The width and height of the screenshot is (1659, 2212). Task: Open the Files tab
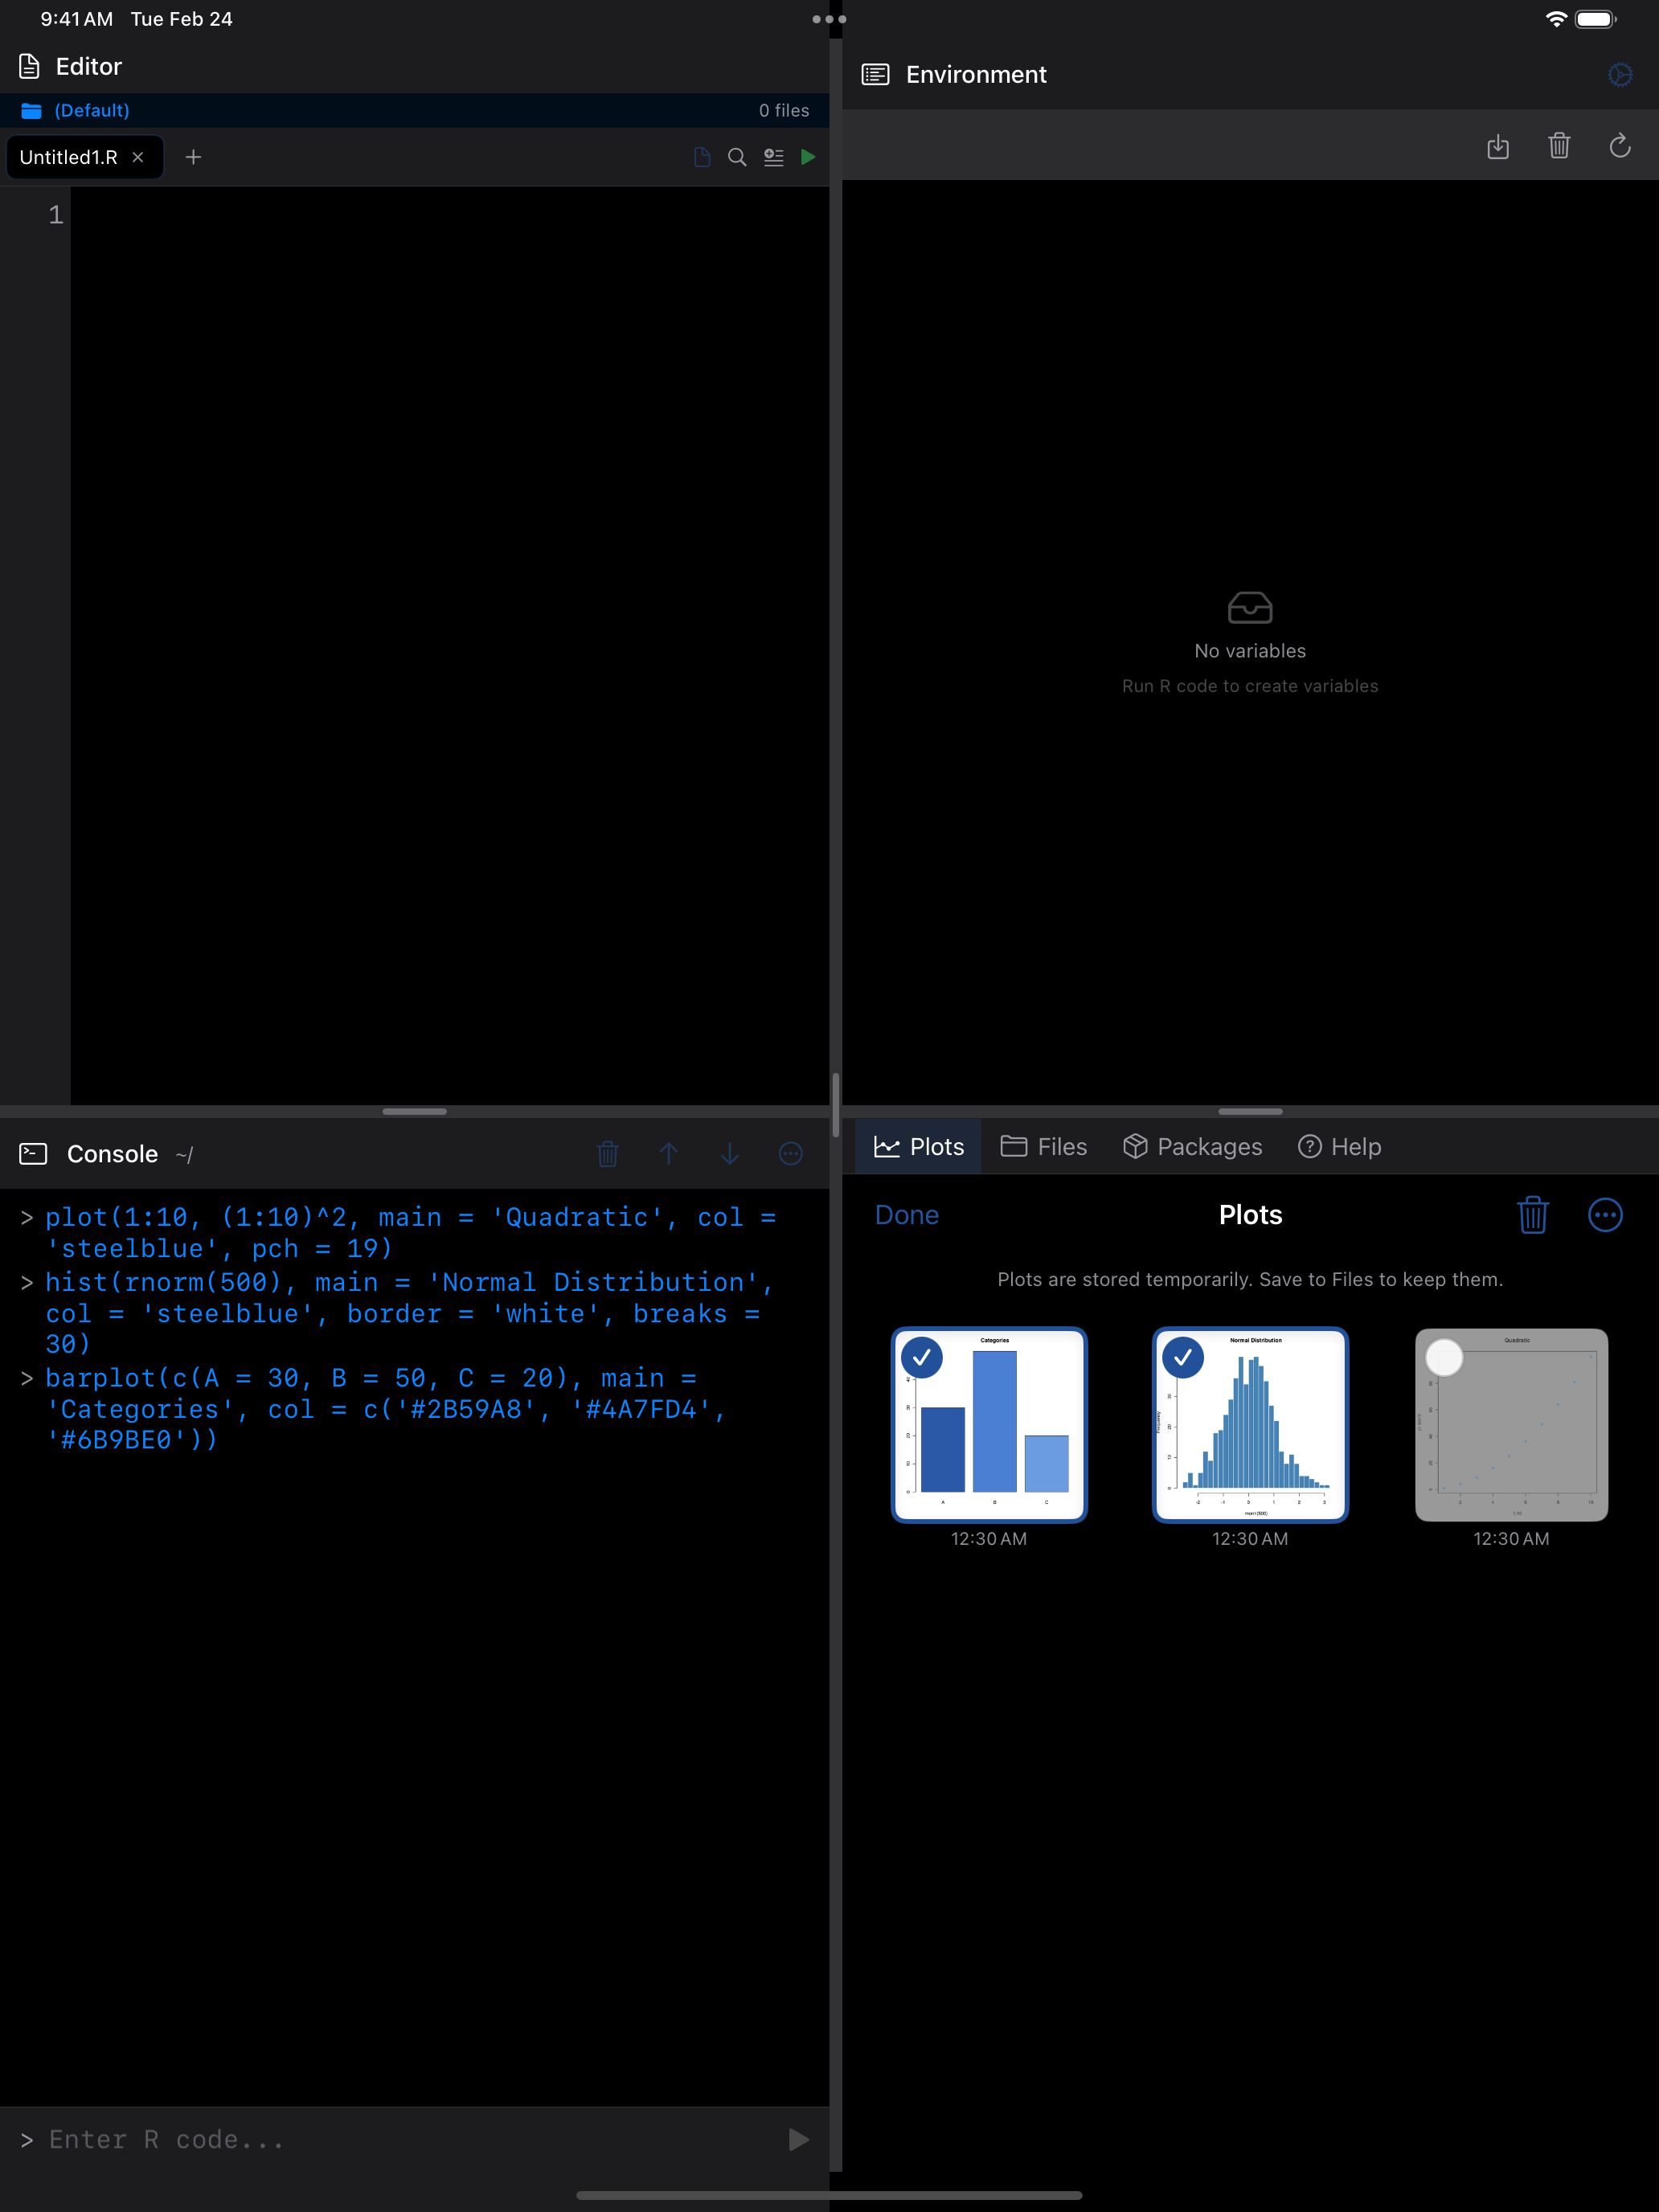pos(1043,1146)
